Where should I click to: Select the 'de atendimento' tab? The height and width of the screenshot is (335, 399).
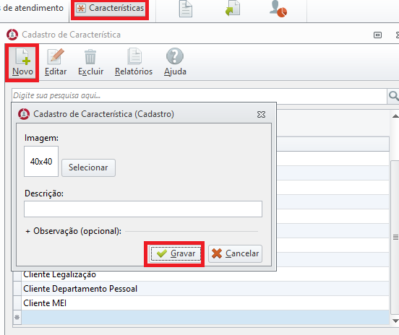[32, 8]
